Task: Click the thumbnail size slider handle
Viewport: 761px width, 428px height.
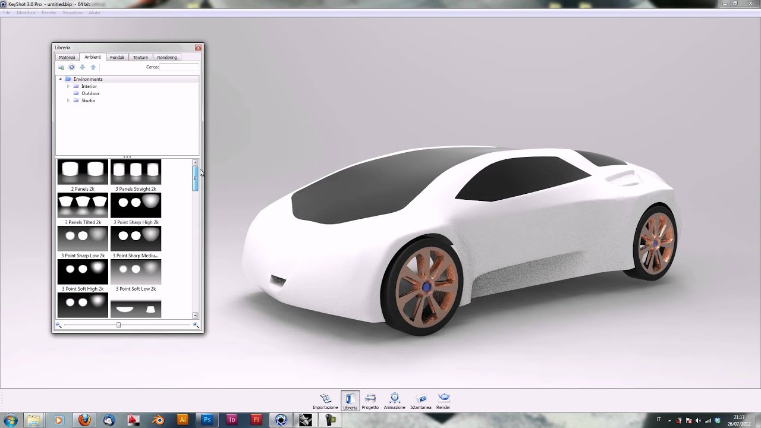Action: (x=118, y=325)
